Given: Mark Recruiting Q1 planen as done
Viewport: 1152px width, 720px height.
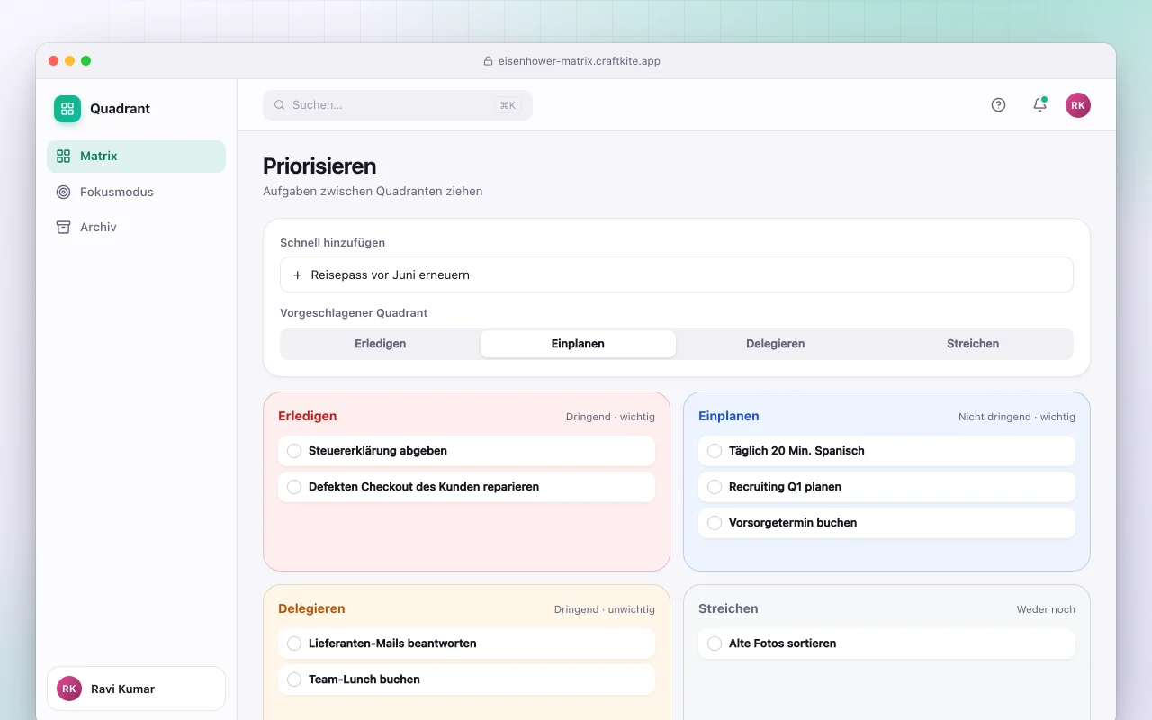Looking at the screenshot, I should [x=715, y=487].
